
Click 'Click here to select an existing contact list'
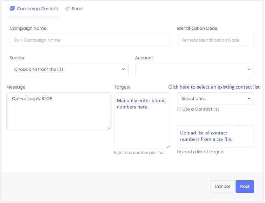click(x=214, y=87)
